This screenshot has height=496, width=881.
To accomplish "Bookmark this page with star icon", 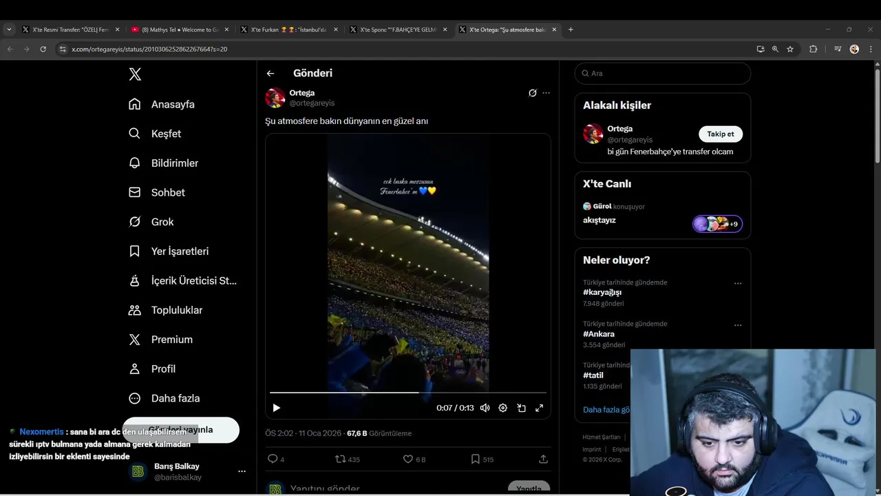I will point(790,49).
